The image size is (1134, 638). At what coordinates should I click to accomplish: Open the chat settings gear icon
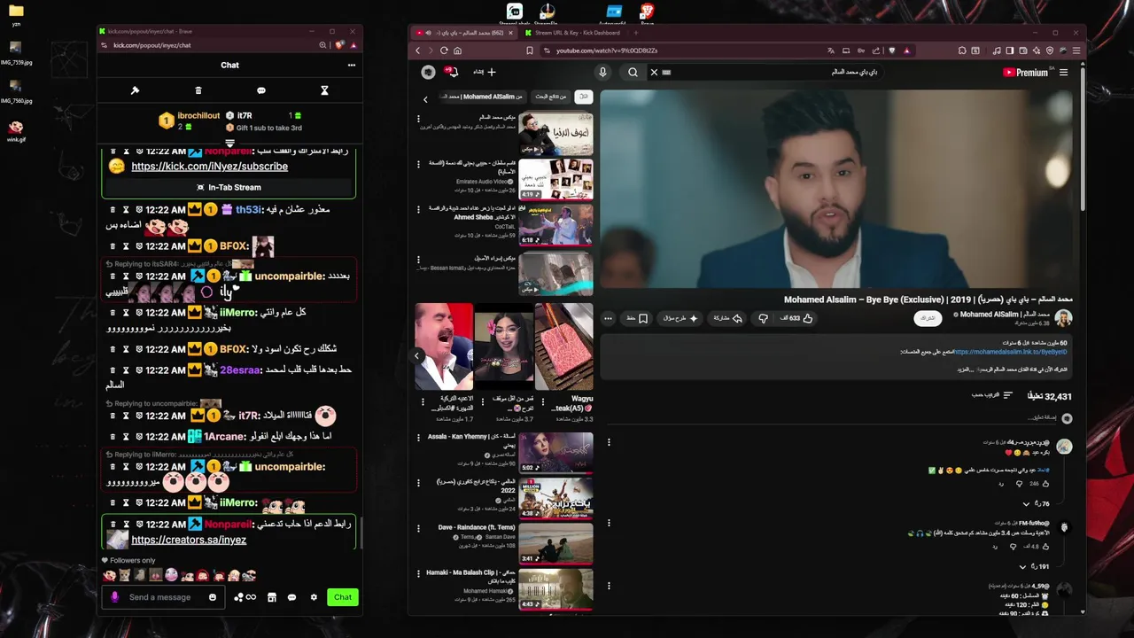[314, 597]
